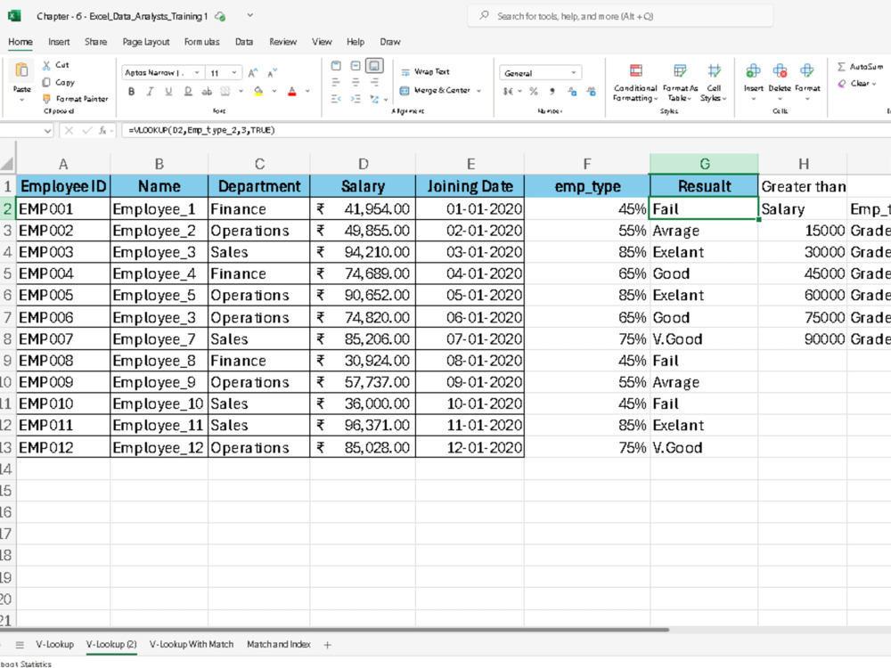Click the Merge & Center button
The height and width of the screenshot is (668, 891).
[436, 90]
